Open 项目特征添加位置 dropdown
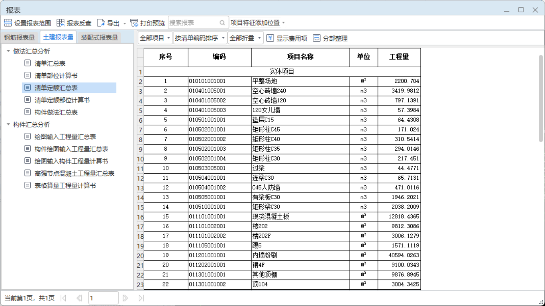The width and height of the screenshot is (545, 306). [258, 23]
